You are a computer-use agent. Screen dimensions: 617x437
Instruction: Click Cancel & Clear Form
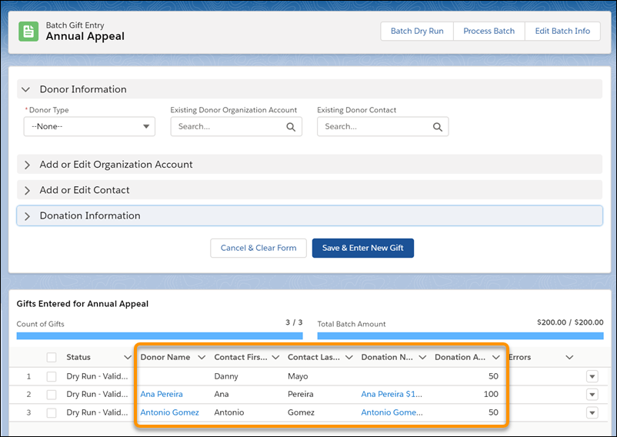[258, 248]
